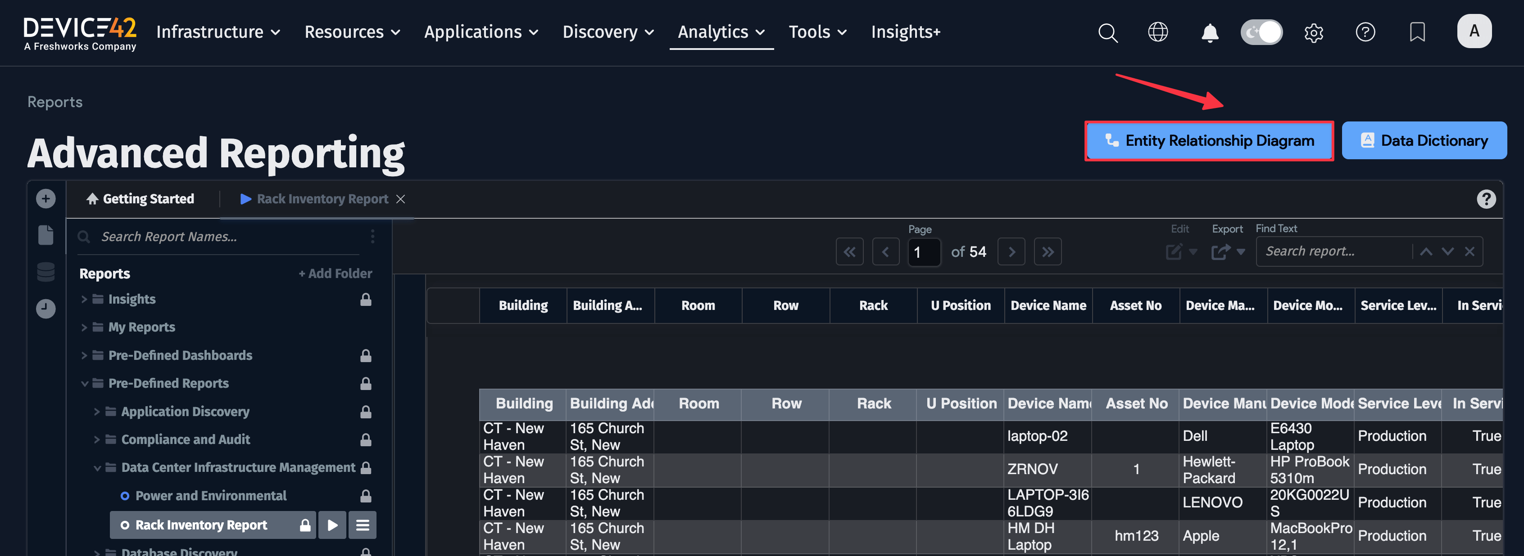
Task: Open the Resources menu
Action: (x=352, y=32)
